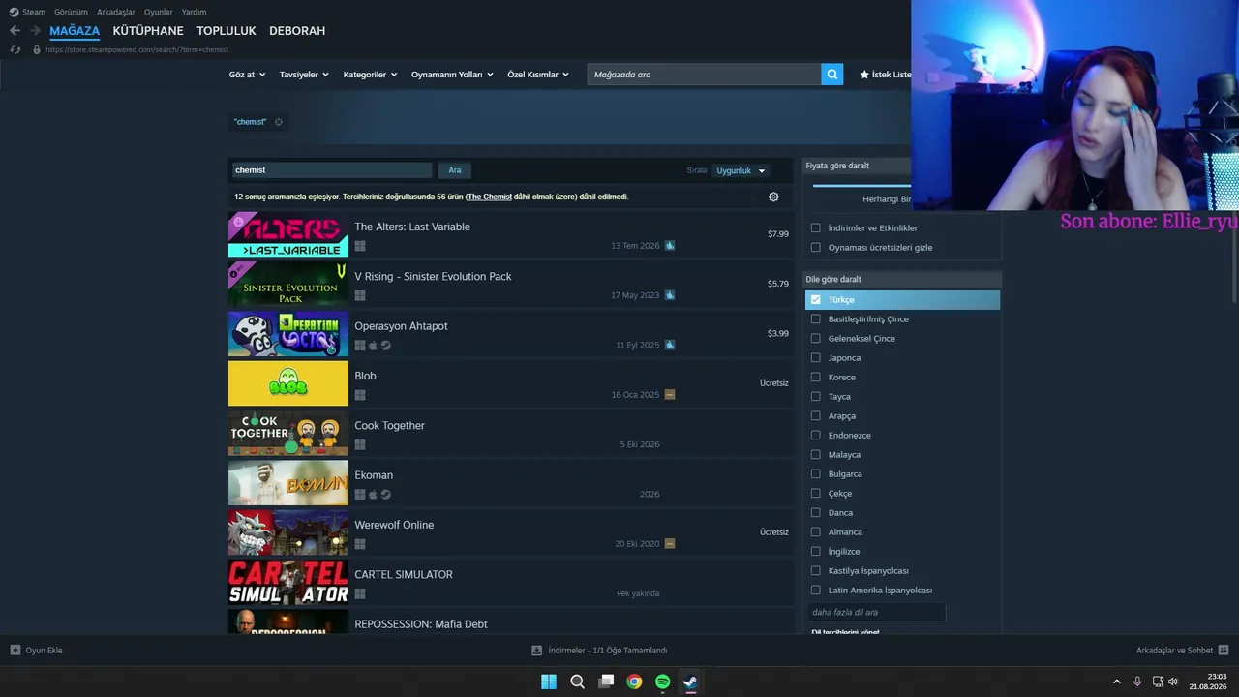Open Windows taskbar search
This screenshot has width=1239, height=697.
[577, 682]
